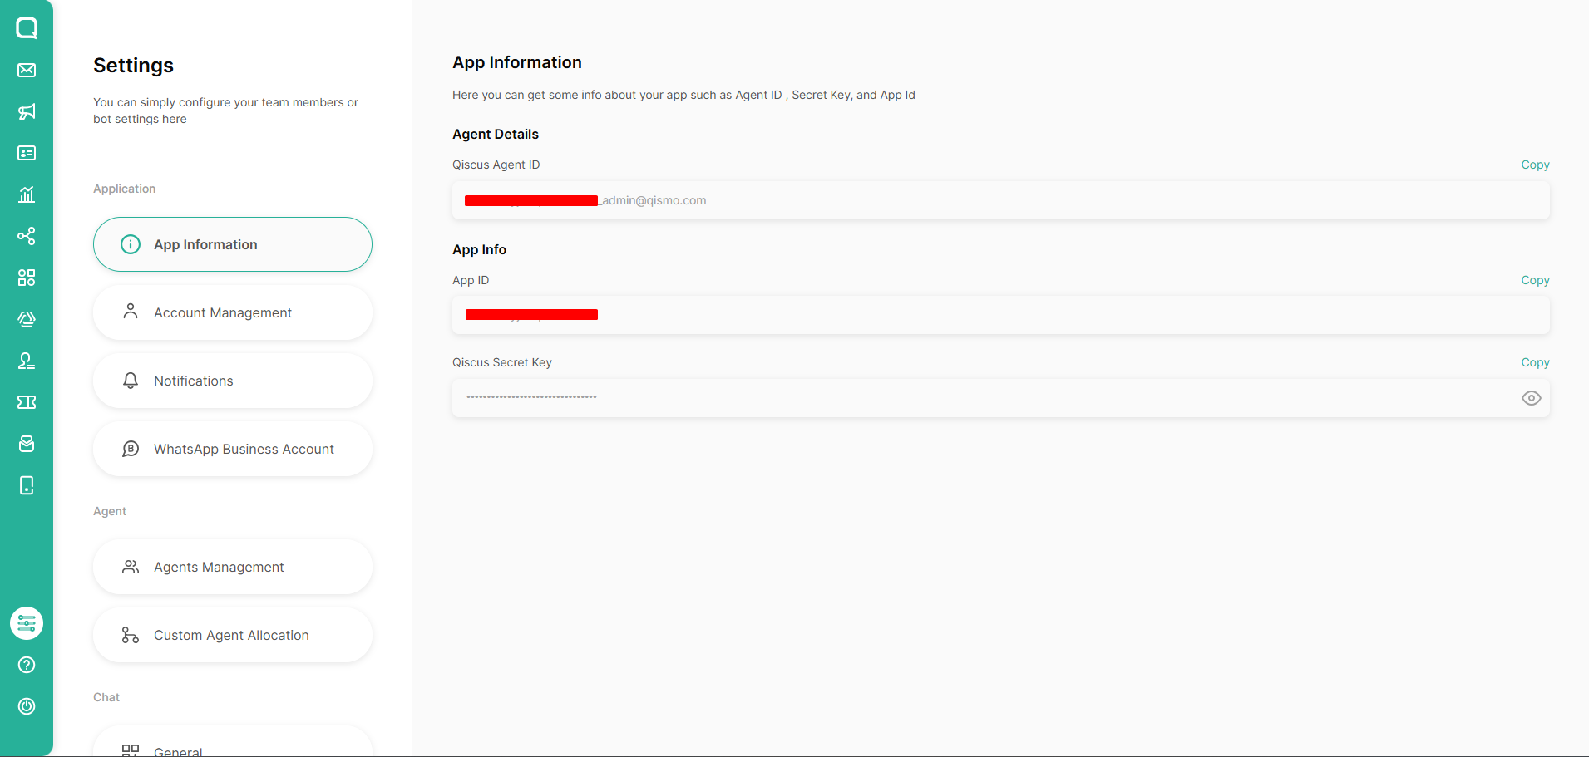Go to WhatsApp Business Account settings
1589x757 pixels.
click(x=233, y=449)
